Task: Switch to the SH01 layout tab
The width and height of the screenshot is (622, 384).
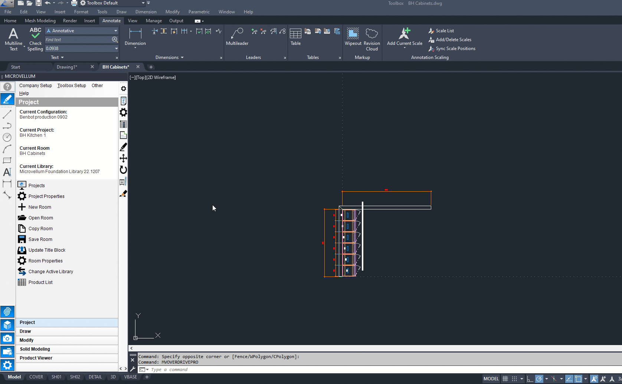Action: click(x=56, y=377)
